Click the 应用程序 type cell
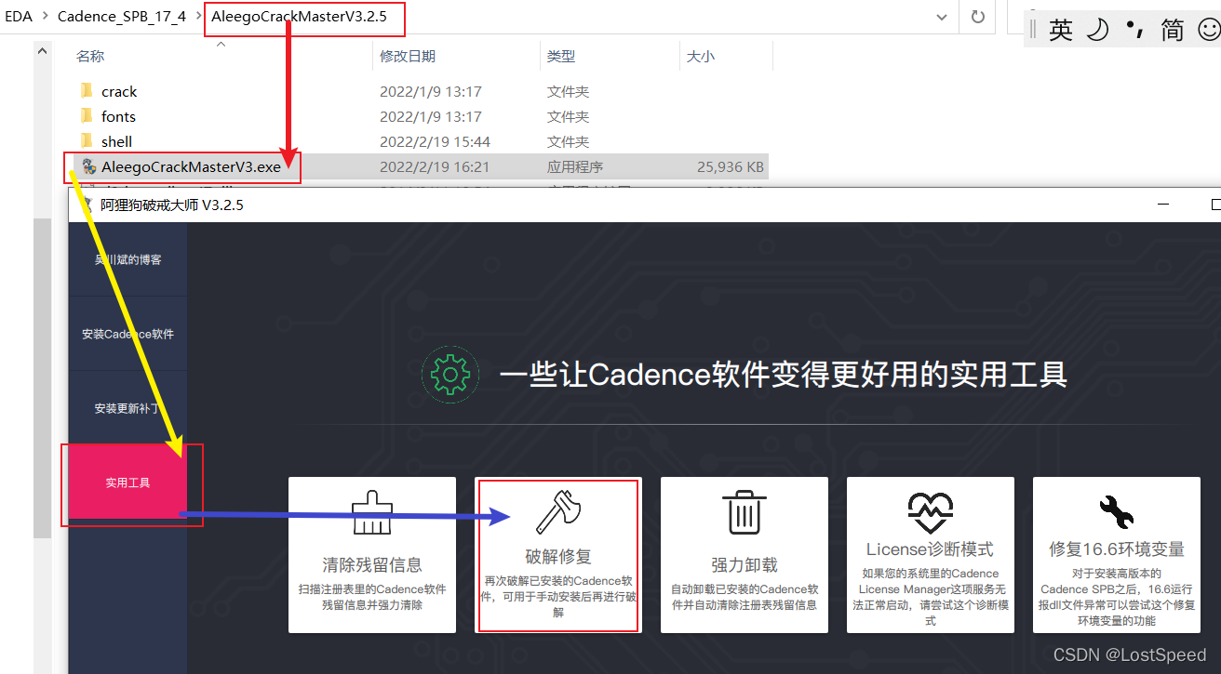1221x674 pixels. (575, 167)
